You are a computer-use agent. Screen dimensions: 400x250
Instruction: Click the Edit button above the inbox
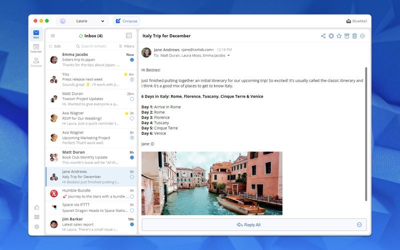click(55, 46)
